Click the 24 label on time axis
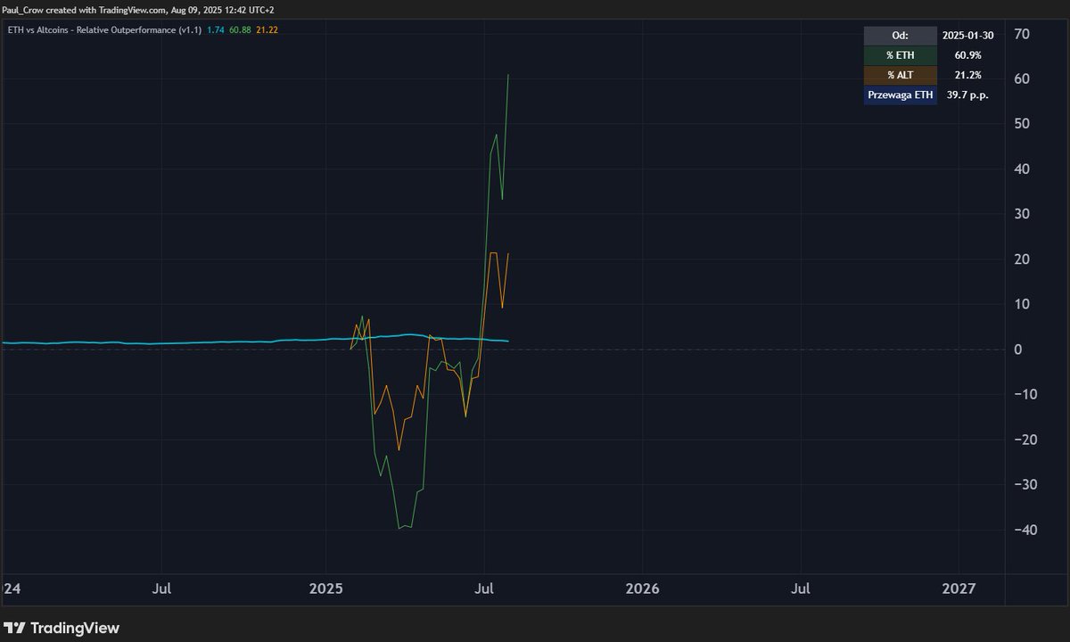 (12, 589)
